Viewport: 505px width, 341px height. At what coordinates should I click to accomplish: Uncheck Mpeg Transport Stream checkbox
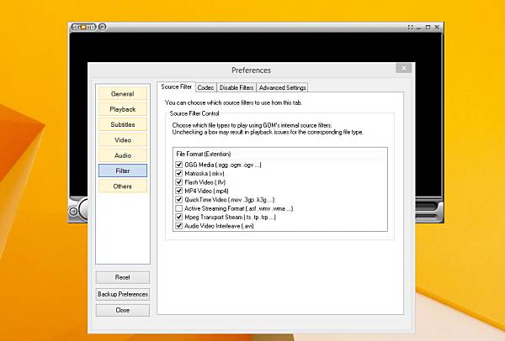(x=178, y=217)
